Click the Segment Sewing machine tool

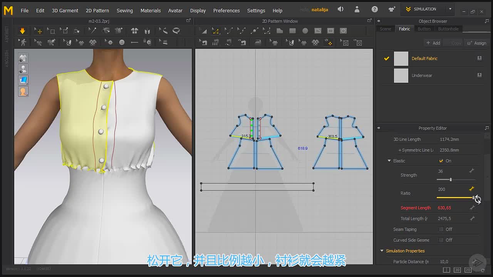[x=204, y=42]
